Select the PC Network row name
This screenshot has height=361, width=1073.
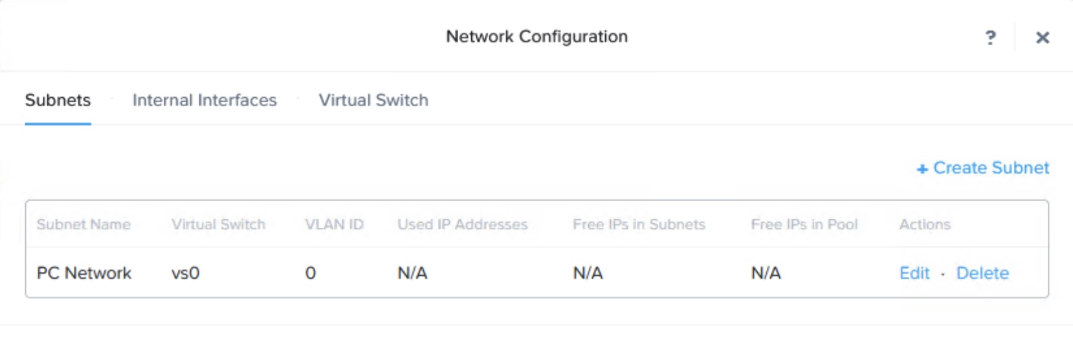click(x=84, y=273)
